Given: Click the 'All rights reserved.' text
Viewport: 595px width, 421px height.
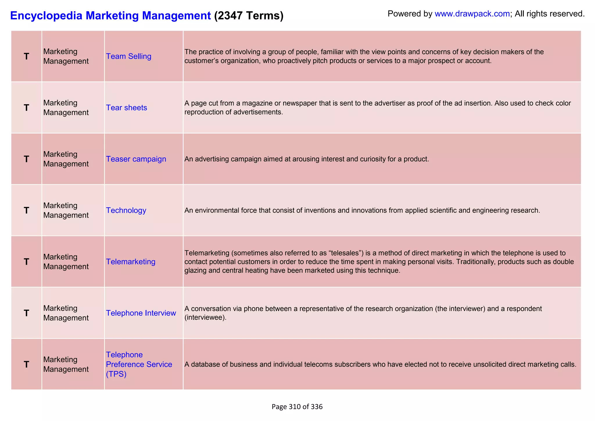Looking at the screenshot, I should point(550,14).
